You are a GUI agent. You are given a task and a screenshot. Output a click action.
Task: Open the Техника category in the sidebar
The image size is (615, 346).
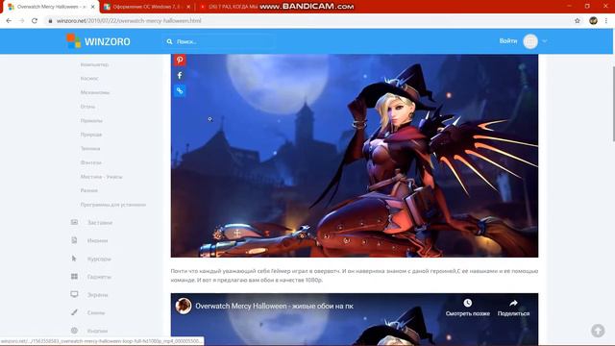click(90, 149)
